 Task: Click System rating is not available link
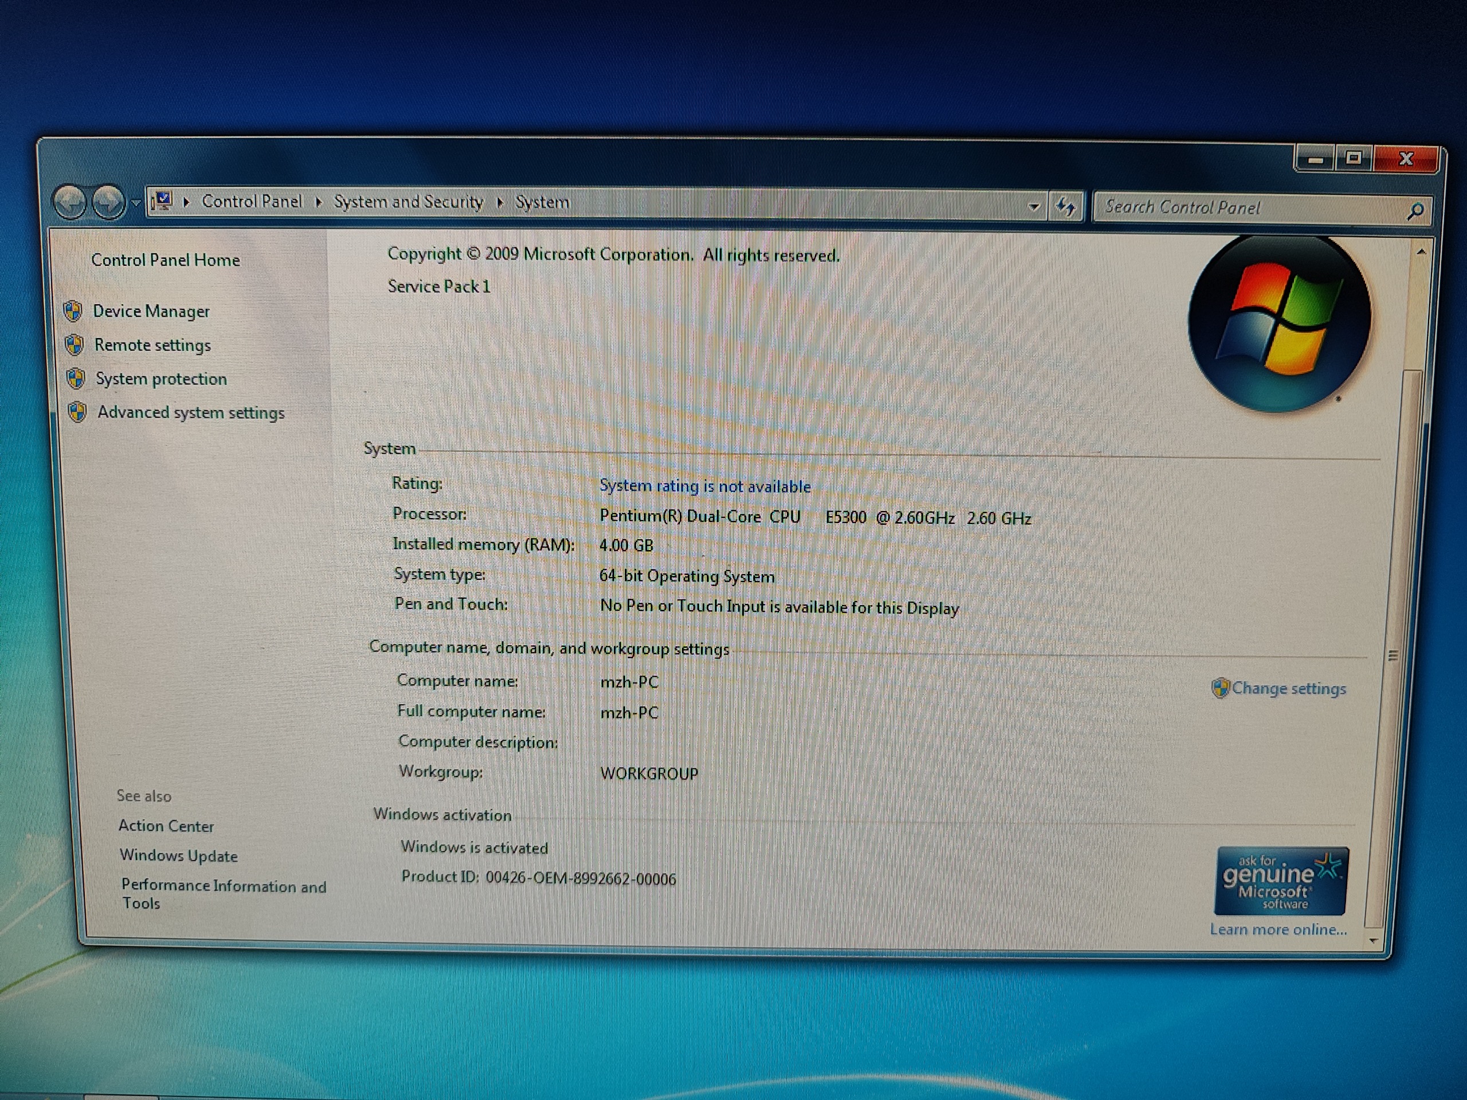[x=704, y=486]
